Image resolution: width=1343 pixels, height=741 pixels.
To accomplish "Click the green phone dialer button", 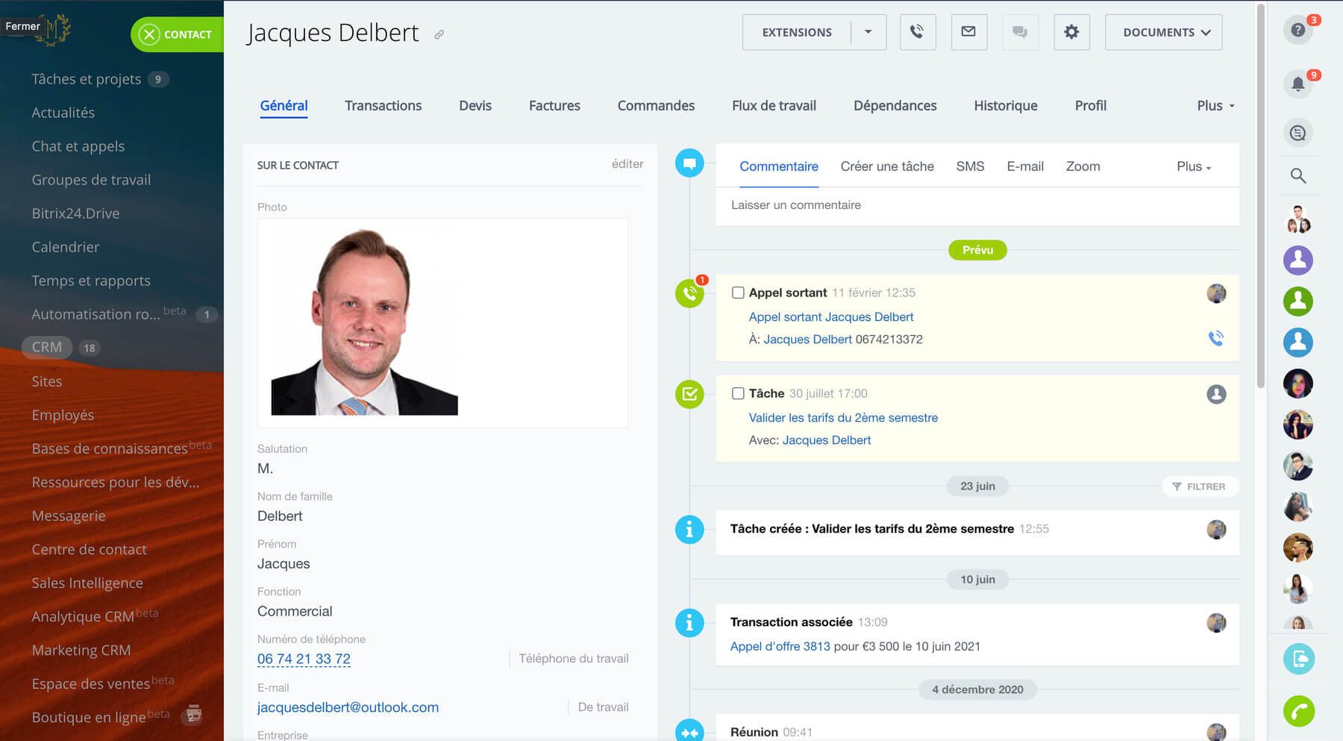I will click(x=1298, y=711).
